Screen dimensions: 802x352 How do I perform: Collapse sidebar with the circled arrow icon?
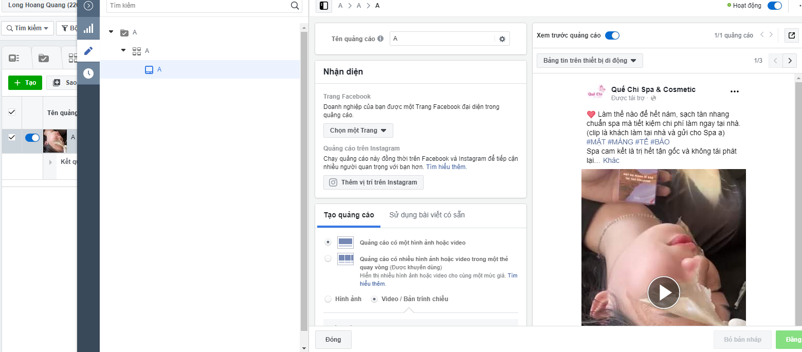coord(88,6)
